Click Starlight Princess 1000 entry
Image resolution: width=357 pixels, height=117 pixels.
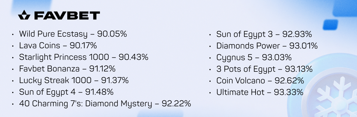click(84, 57)
